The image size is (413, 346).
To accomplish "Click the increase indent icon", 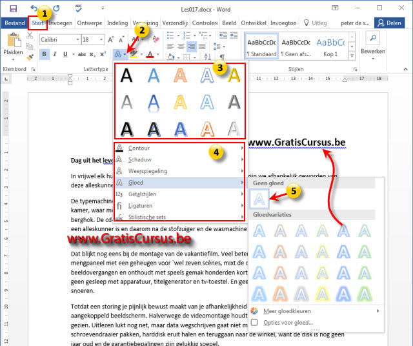I will click(234, 35).
